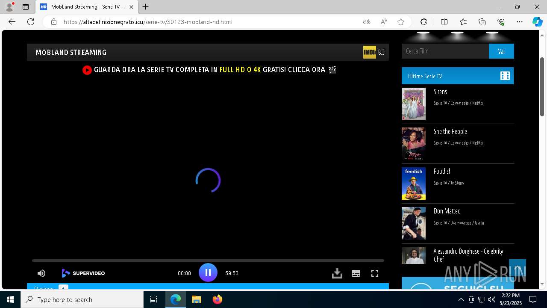Open Task View on taskbar
The image size is (547, 308).
pos(154,299)
